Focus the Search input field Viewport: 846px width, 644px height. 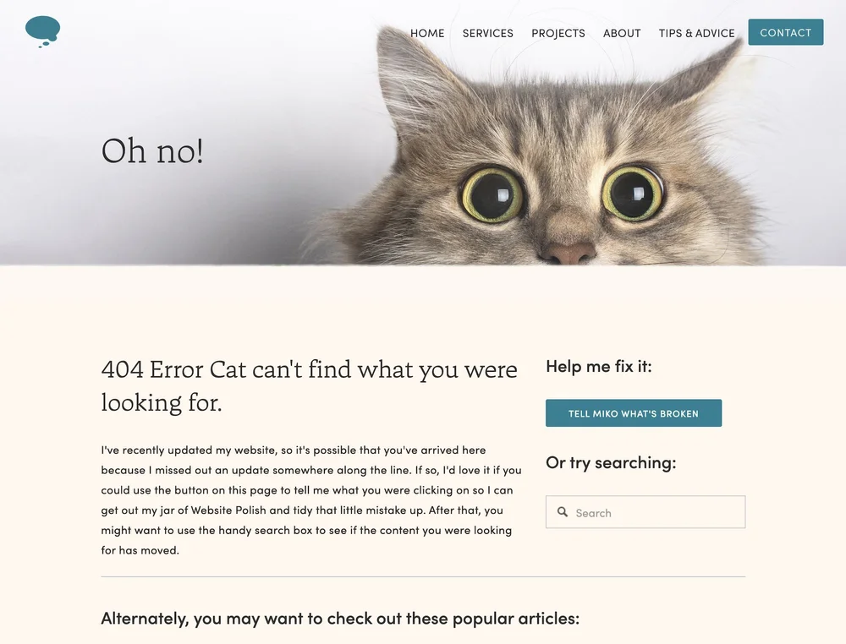pos(645,512)
